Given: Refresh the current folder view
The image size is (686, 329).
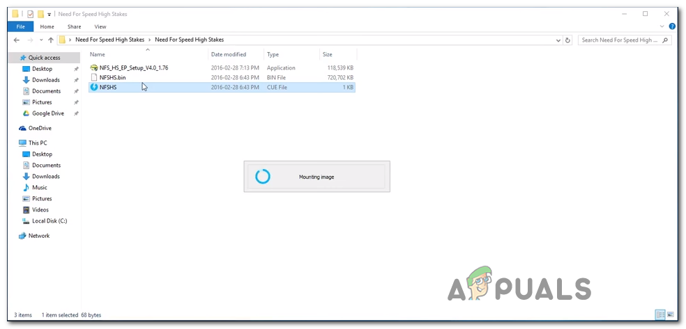Looking at the screenshot, I should [x=568, y=40].
